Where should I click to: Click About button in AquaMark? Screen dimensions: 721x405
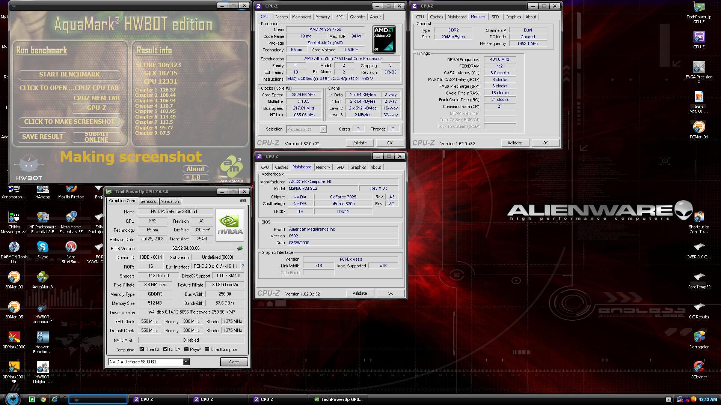pyautogui.click(x=195, y=169)
